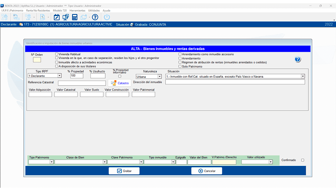Open the Valor utilizado dropdown
The height and width of the screenshot is (191, 336).
pyautogui.click(x=271, y=162)
